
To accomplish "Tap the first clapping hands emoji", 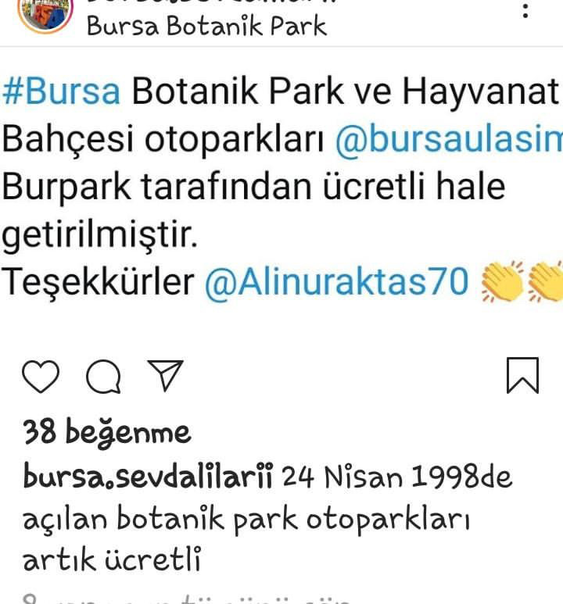I will [501, 281].
